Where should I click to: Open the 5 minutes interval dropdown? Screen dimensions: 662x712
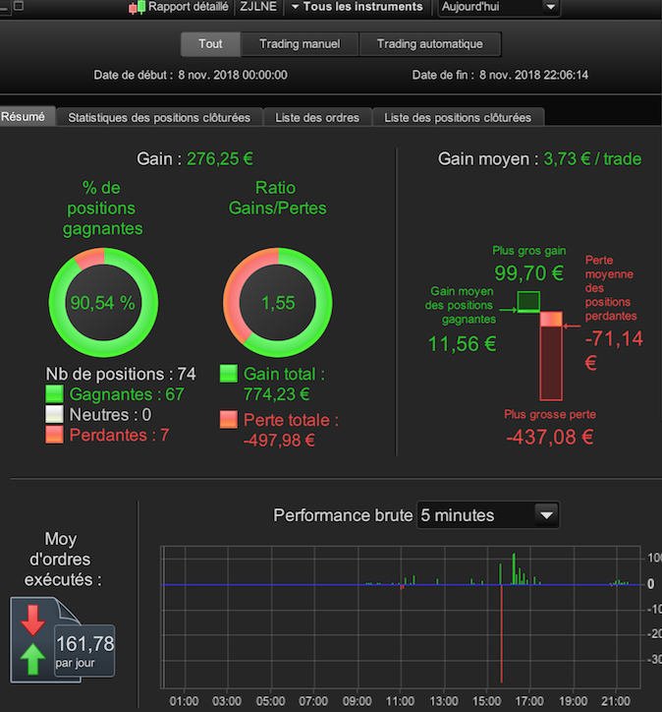tap(488, 515)
